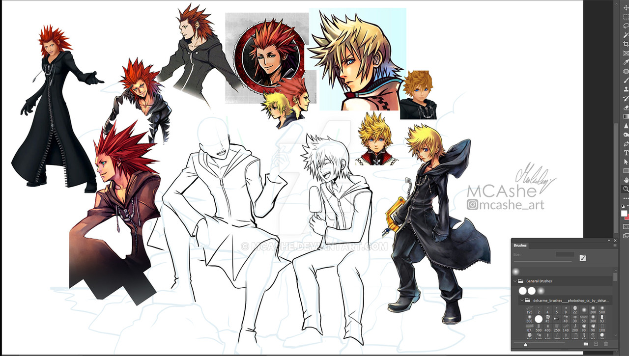
Task: Select the size 45 brush preset
Action: (547, 319)
